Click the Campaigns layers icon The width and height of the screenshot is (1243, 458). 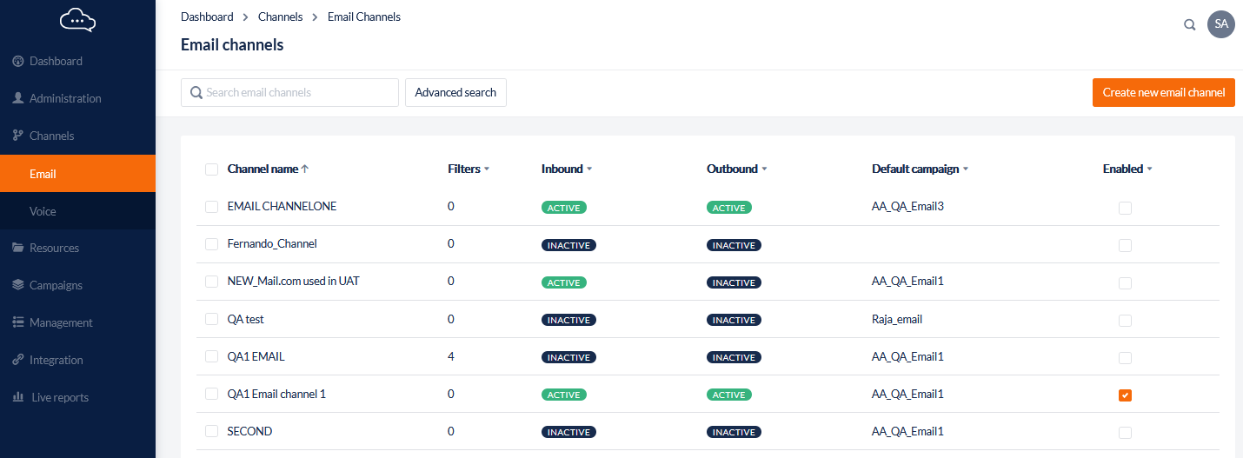pos(17,285)
